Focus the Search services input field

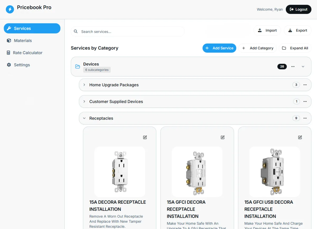click(128, 32)
